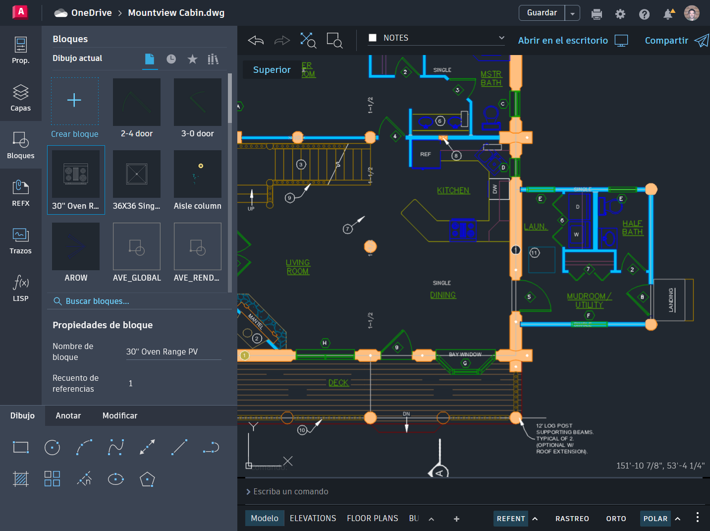
Task: Click the NOTES layer color swatch
Action: tap(373, 38)
